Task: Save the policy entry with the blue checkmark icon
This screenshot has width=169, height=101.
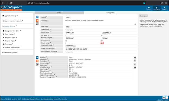Action: 37,17
